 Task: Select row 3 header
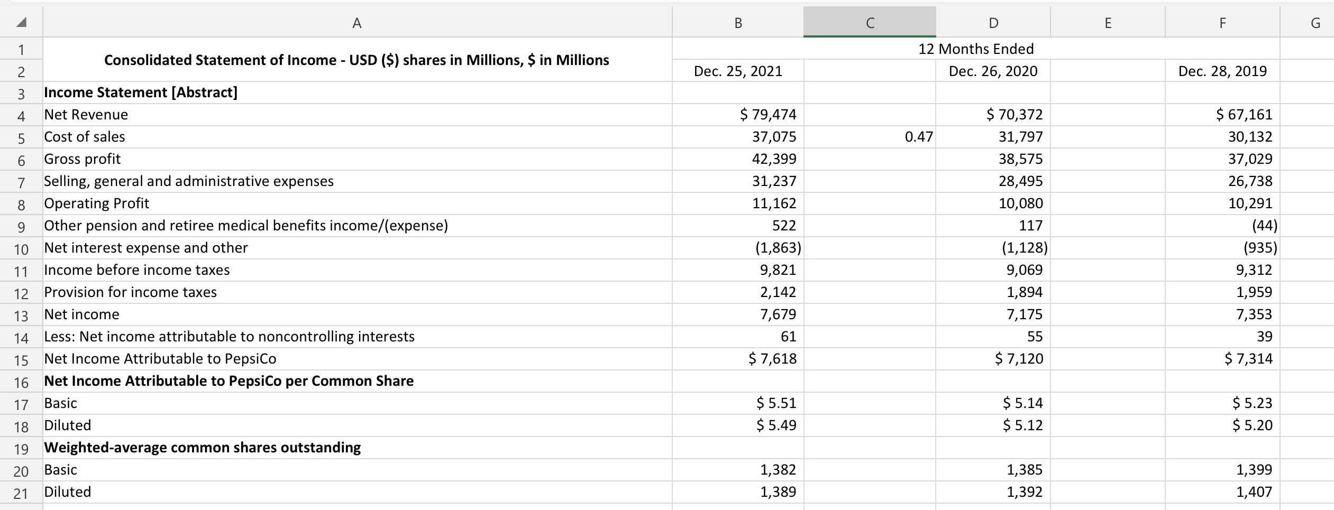[x=21, y=93]
